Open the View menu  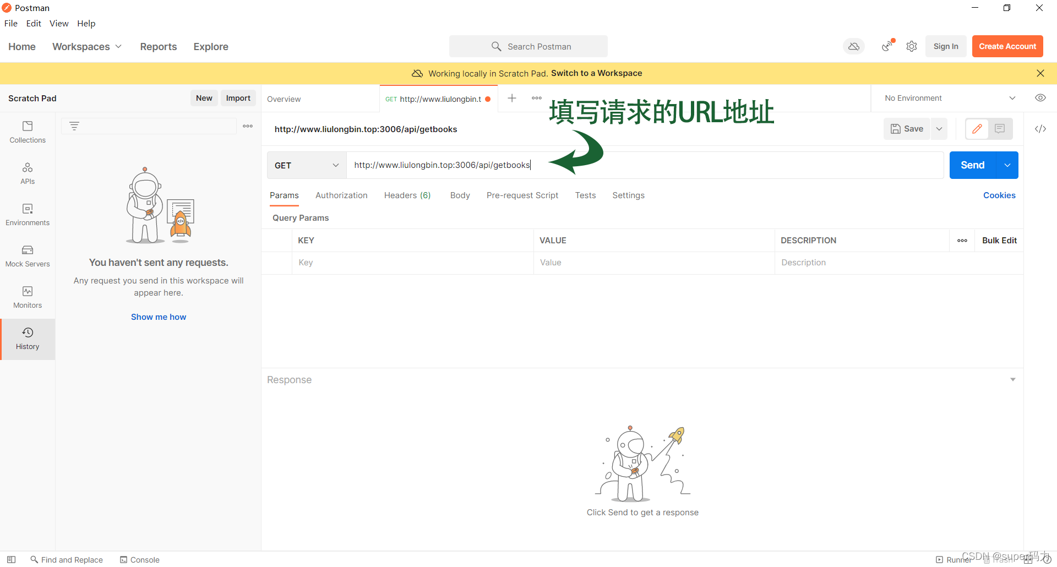click(59, 23)
